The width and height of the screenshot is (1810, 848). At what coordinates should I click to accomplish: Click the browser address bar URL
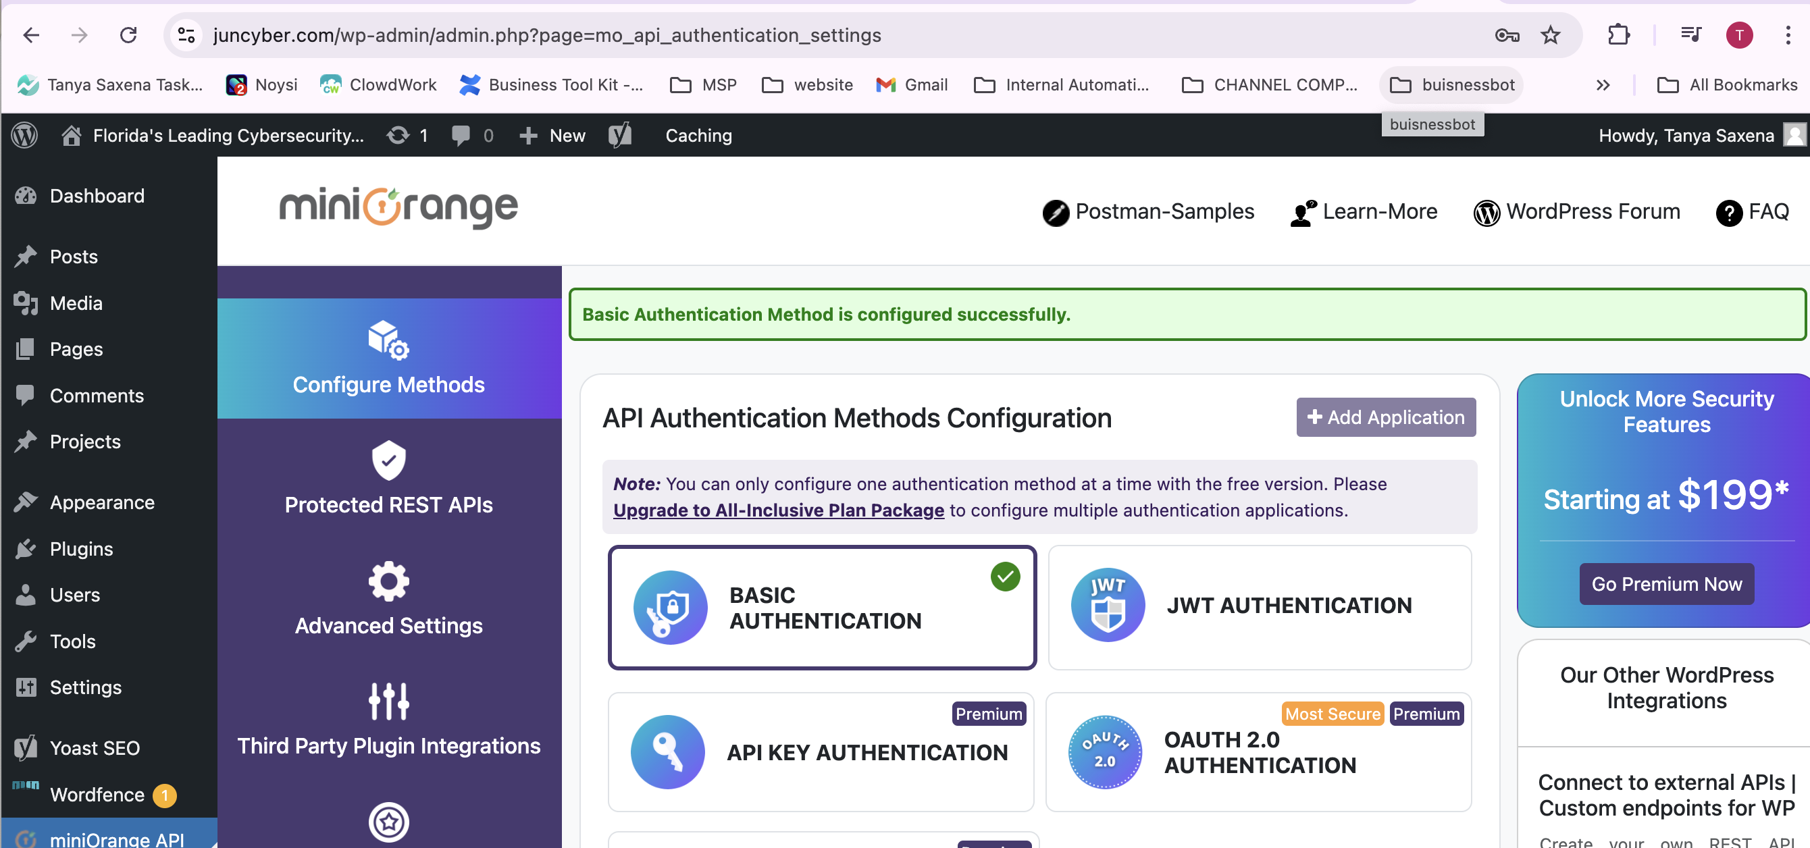[x=546, y=35]
